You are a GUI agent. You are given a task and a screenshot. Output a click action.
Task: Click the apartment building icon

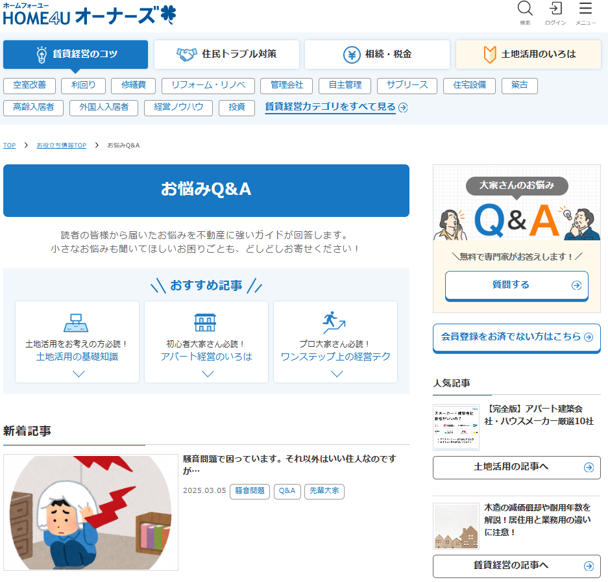pyautogui.click(x=206, y=322)
